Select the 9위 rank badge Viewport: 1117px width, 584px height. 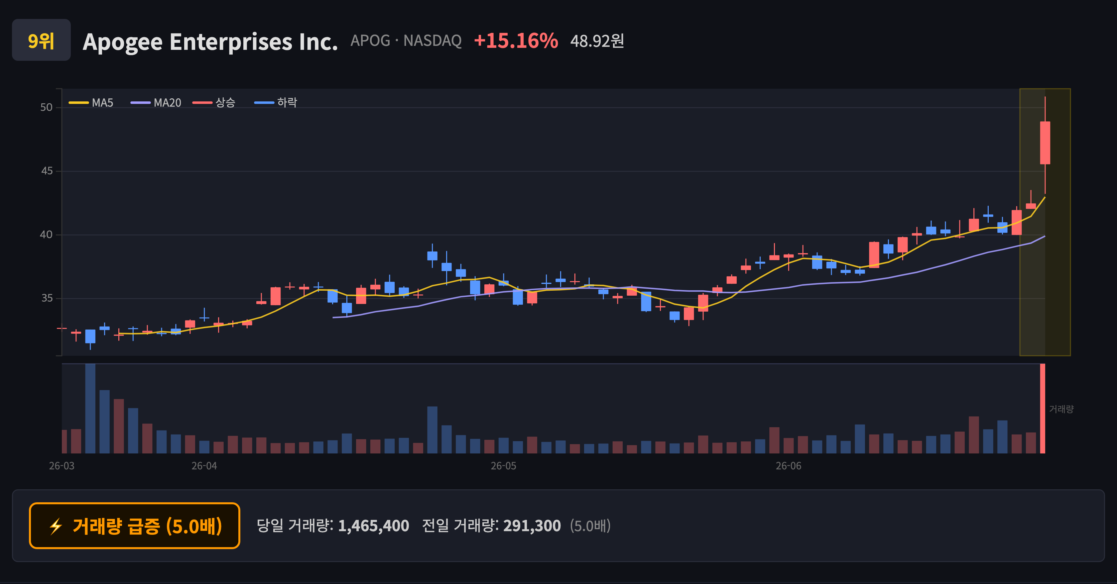coord(41,40)
